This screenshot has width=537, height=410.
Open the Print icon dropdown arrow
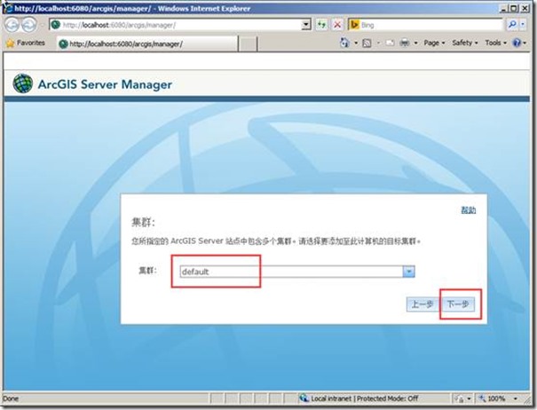pos(415,43)
